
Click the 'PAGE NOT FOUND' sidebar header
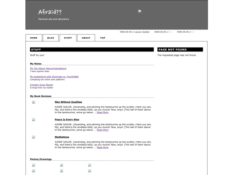[x=180, y=50]
